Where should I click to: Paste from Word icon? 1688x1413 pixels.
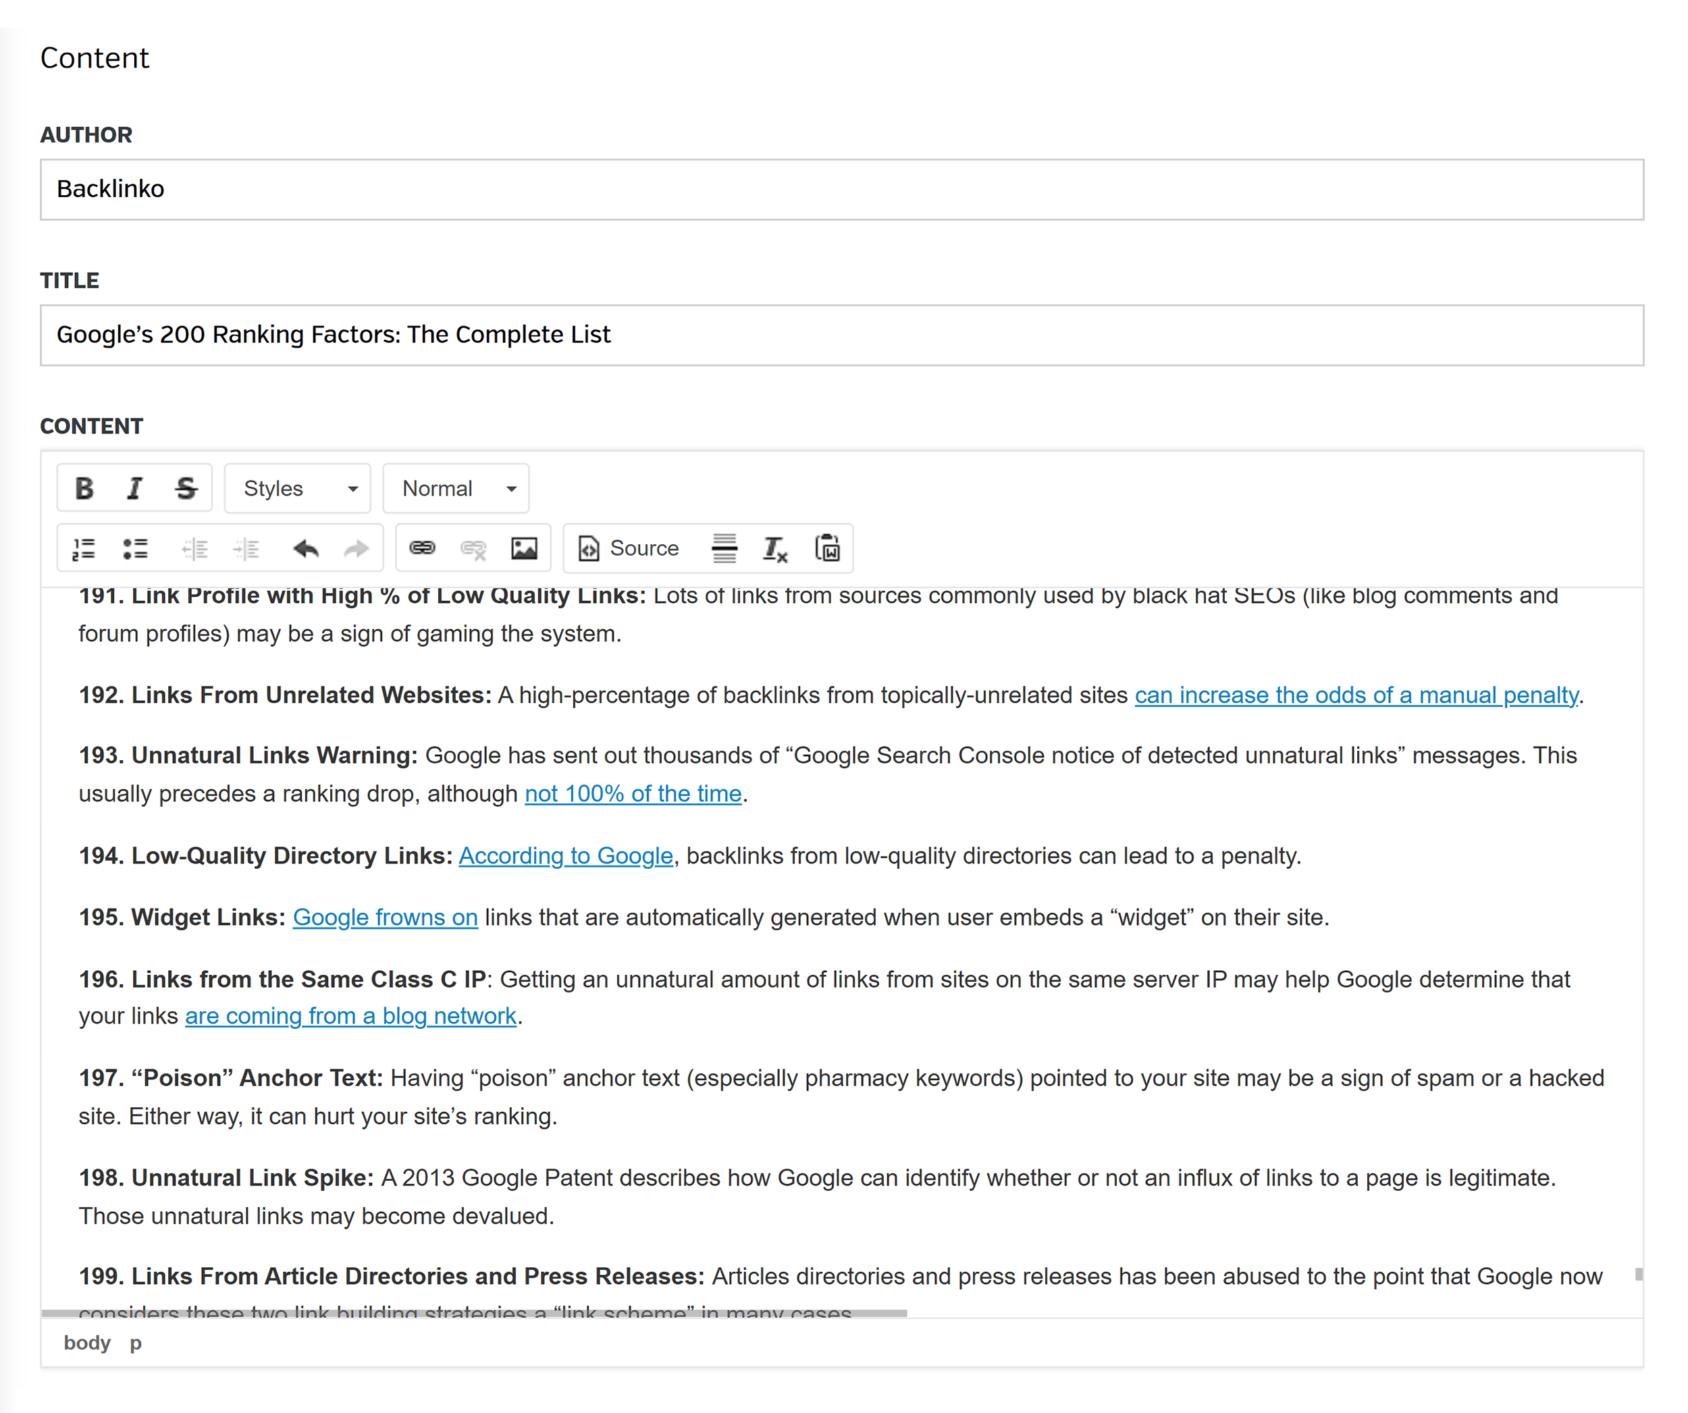(x=827, y=548)
